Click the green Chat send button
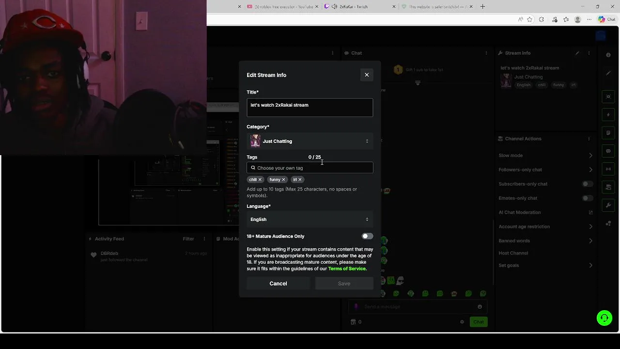The width and height of the screenshot is (620, 349). pyautogui.click(x=479, y=322)
